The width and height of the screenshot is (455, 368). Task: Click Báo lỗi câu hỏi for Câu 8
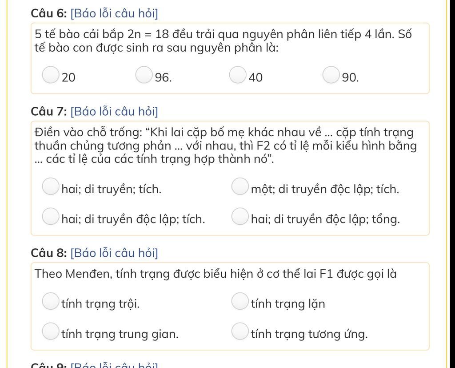114,253
